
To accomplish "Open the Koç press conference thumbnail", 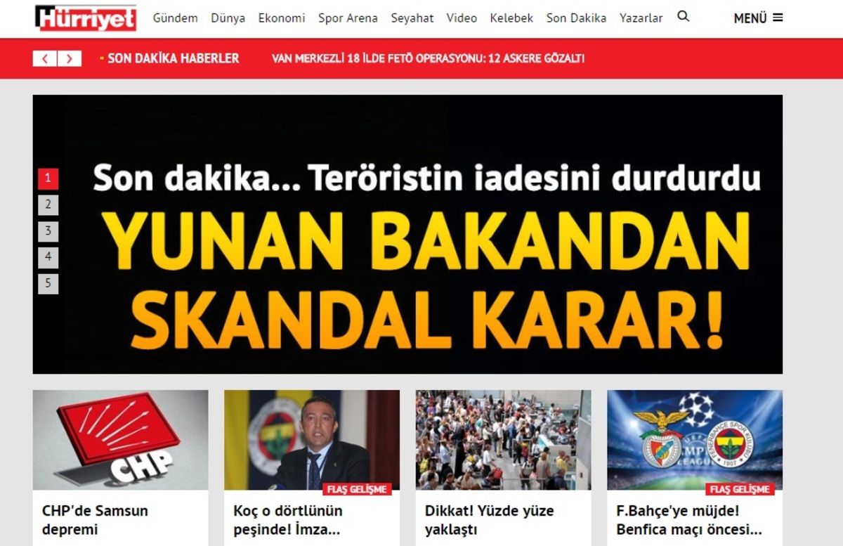I will [312, 440].
